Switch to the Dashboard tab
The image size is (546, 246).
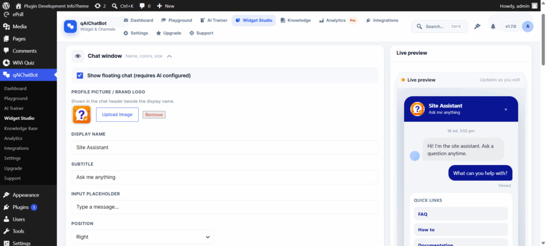click(x=139, y=21)
